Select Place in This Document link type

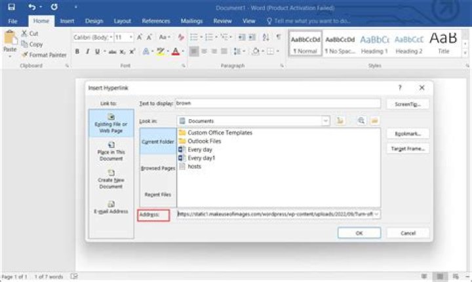point(111,152)
